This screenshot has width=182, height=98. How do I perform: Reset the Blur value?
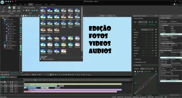pos(156,56)
